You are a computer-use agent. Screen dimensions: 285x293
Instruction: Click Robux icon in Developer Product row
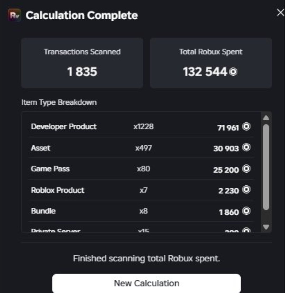[246, 127]
